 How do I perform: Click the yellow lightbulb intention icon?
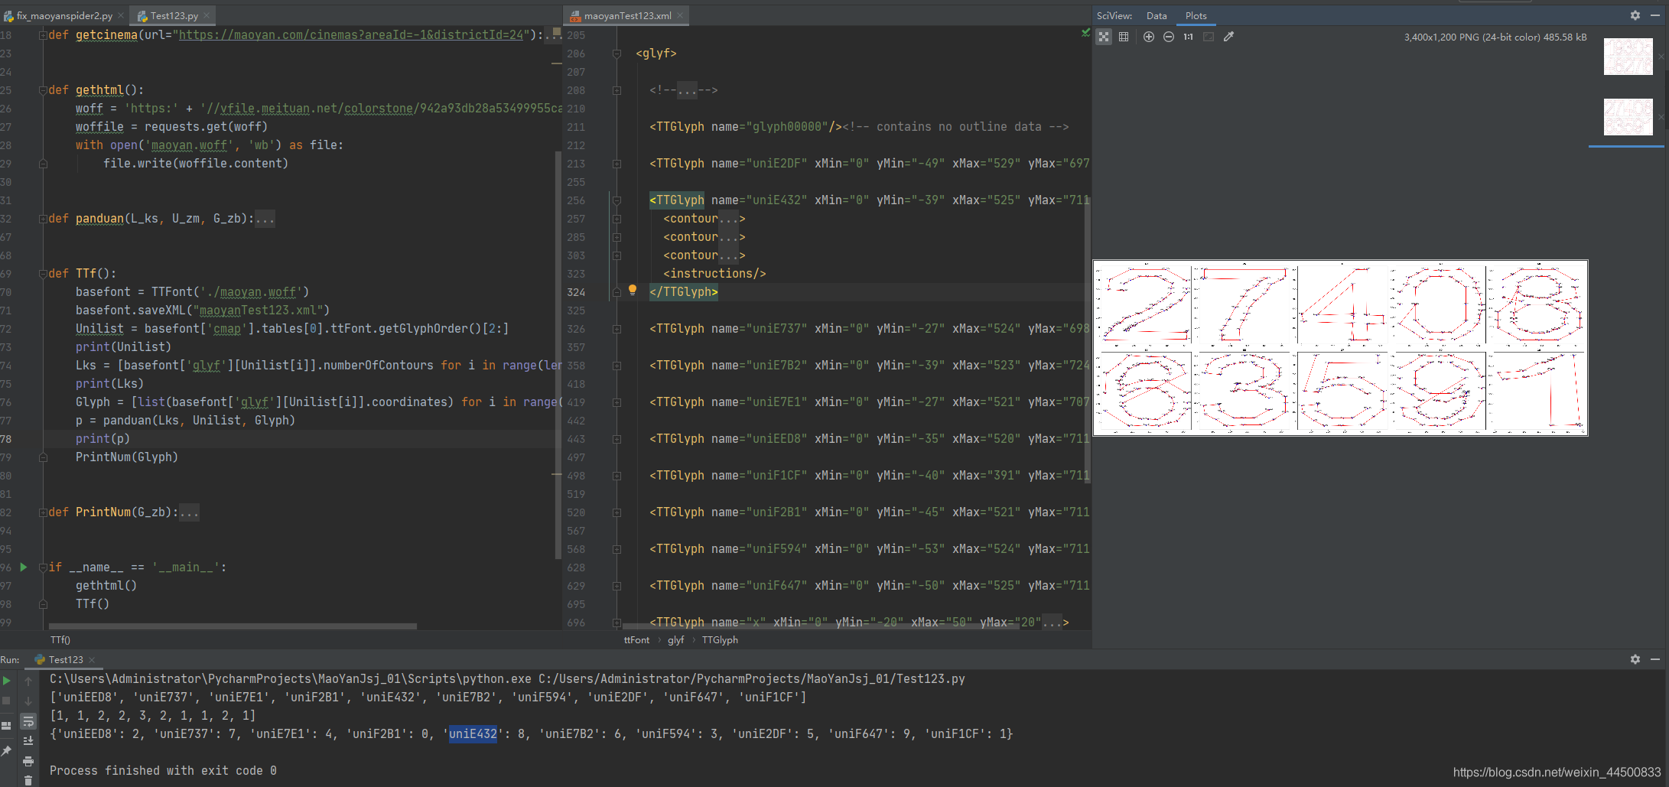point(633,290)
